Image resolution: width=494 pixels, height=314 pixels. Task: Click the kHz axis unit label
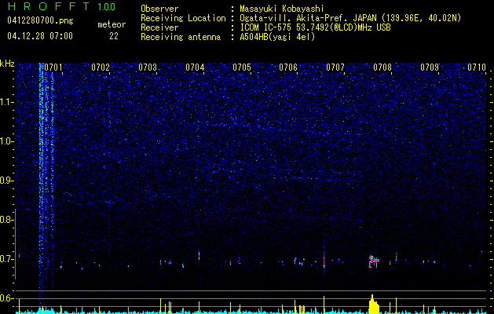[x=7, y=64]
